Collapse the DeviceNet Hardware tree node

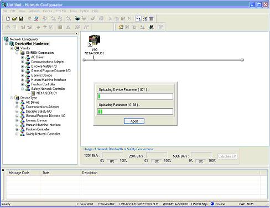coord(6,44)
